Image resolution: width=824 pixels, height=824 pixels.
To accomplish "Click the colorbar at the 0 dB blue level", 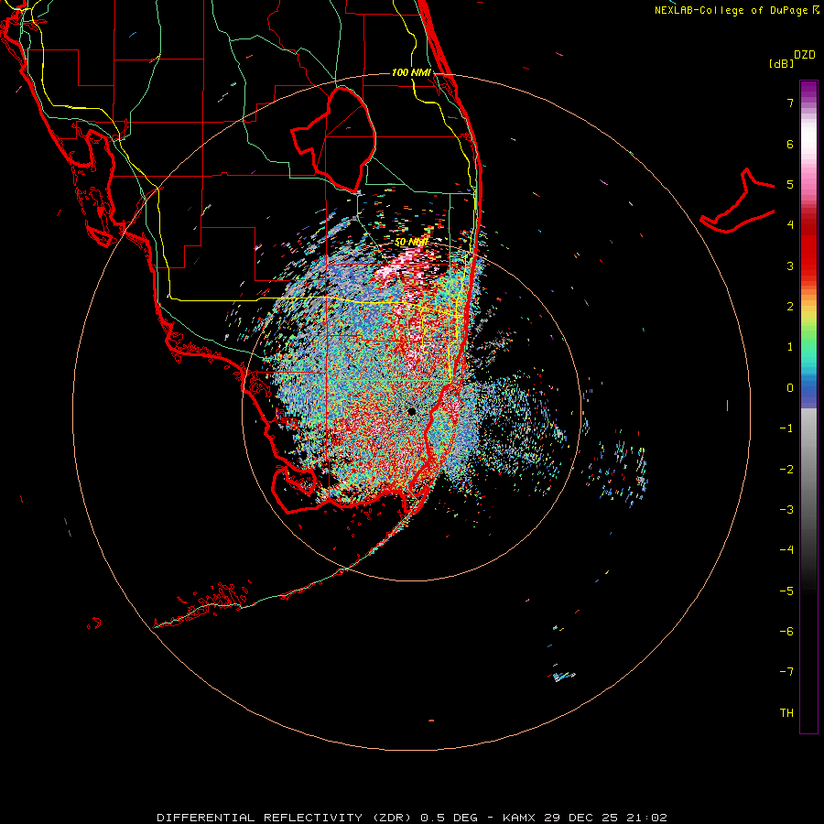I will 808,388.
